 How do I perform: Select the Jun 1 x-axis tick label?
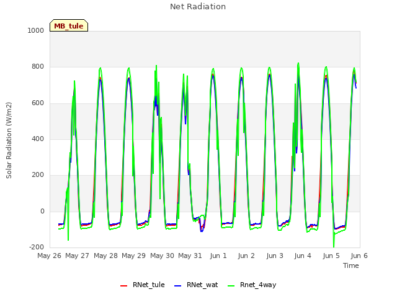[218, 256]
